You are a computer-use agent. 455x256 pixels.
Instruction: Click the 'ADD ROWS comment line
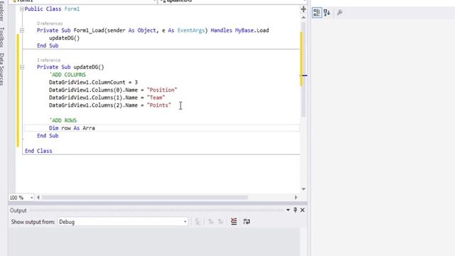click(x=63, y=120)
